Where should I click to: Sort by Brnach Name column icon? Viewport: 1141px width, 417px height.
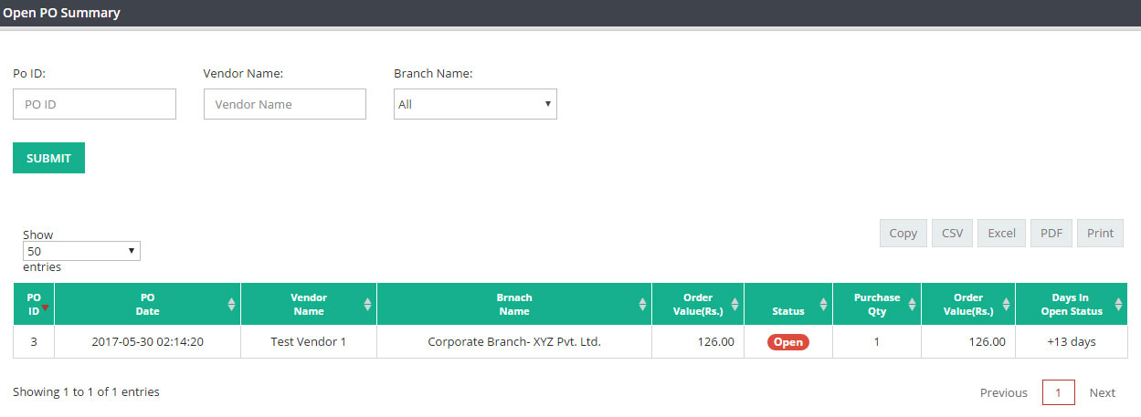(x=642, y=304)
